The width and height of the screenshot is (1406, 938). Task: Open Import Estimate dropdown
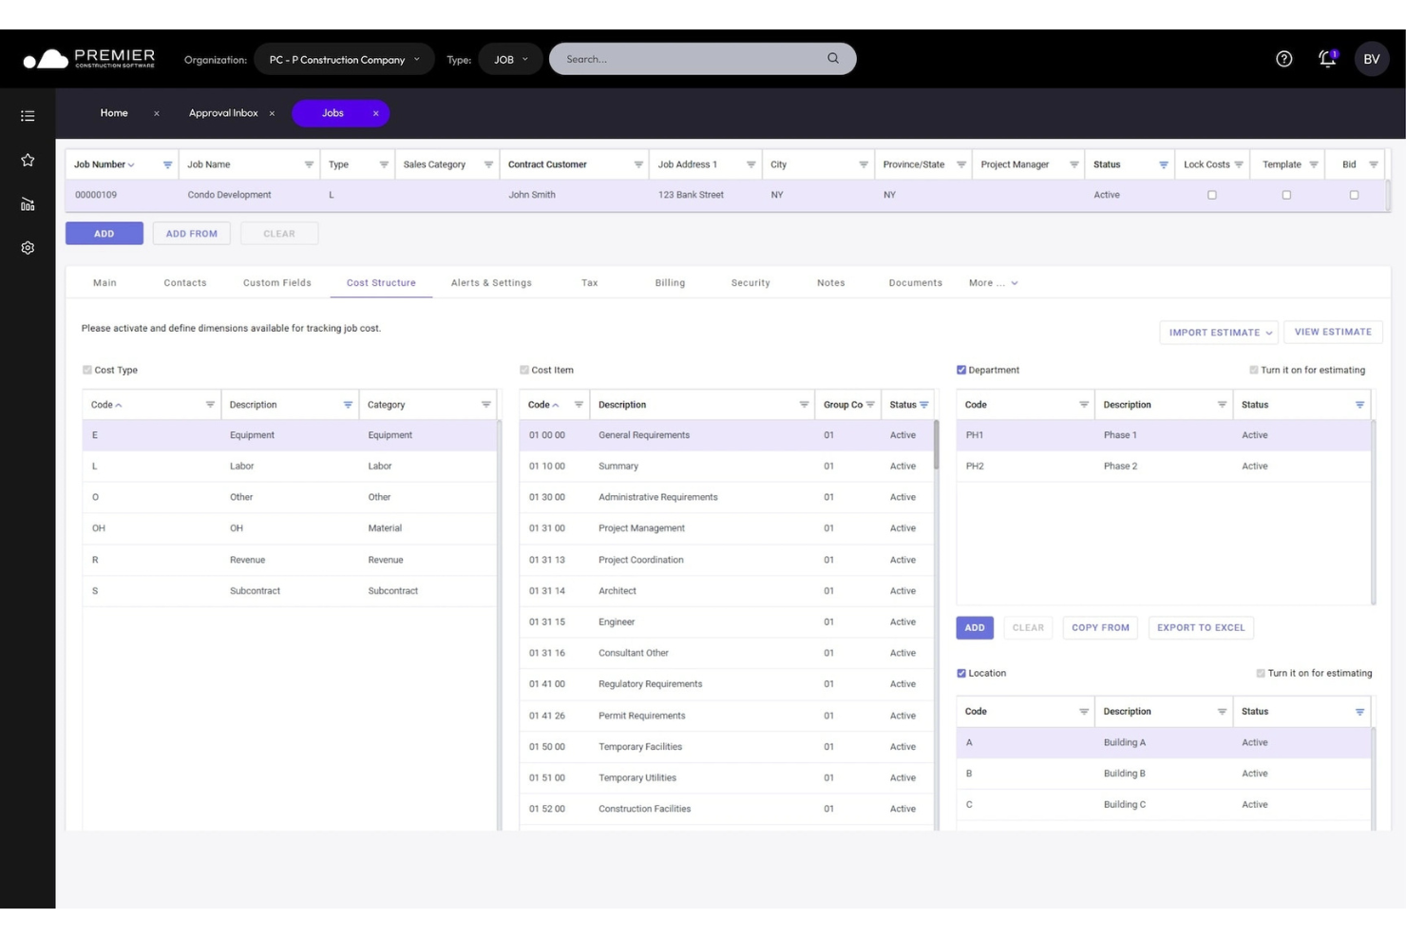1220,333
